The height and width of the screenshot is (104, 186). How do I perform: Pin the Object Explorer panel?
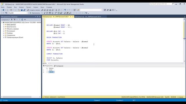37,17
